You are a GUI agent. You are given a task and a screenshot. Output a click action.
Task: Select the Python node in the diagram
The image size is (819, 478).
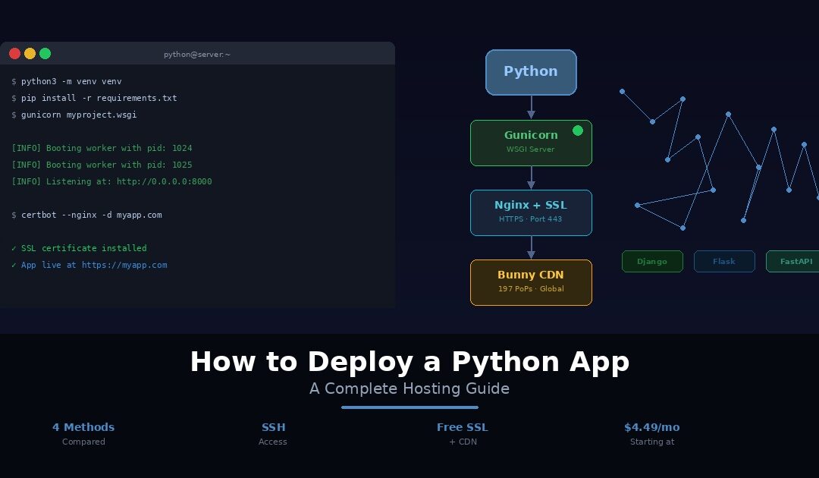tap(531, 72)
